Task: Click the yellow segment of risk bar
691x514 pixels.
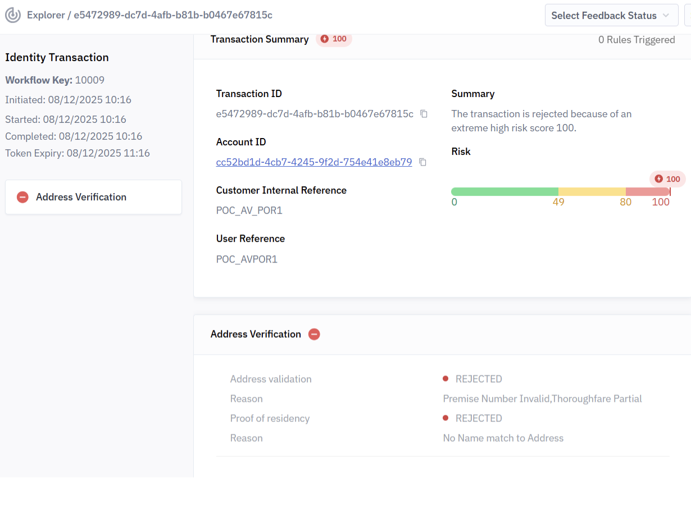Action: point(592,191)
